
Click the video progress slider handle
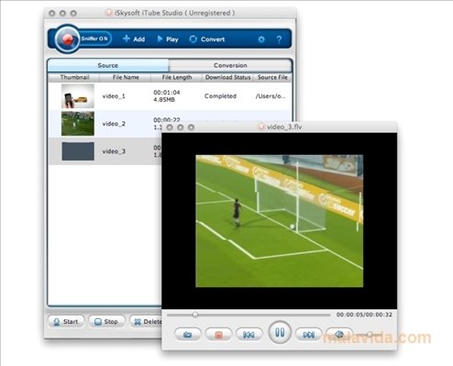tap(195, 315)
